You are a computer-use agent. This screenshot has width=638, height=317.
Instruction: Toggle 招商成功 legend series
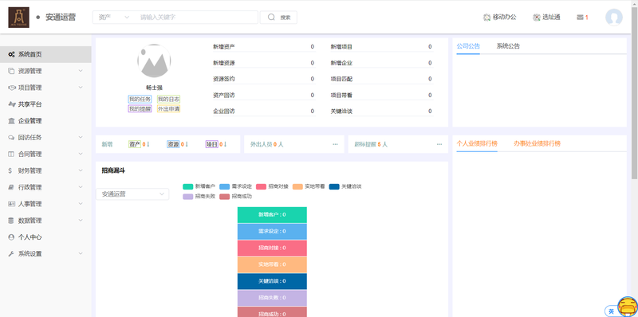pos(235,196)
